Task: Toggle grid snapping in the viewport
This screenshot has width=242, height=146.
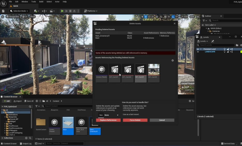Action: click(165, 17)
